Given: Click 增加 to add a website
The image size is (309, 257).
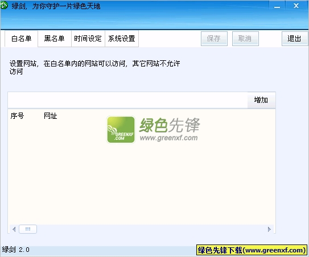Looking at the screenshot, I should pos(261,100).
